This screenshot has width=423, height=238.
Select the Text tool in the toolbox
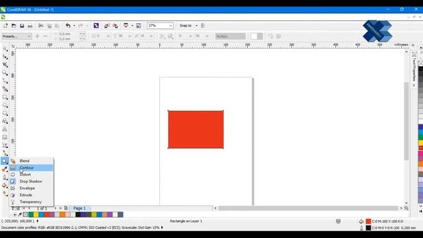click(x=5, y=130)
